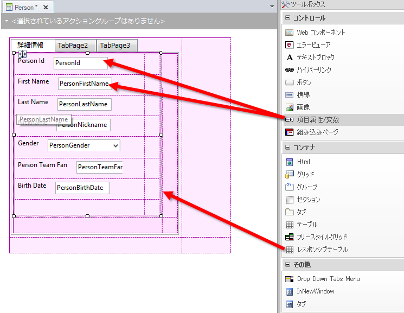This screenshot has height=313, width=404.
Task: Click the PersonTeamFan field
Action: (x=100, y=167)
